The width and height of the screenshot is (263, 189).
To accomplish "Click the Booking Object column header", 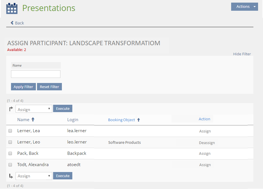I will tap(121, 120).
